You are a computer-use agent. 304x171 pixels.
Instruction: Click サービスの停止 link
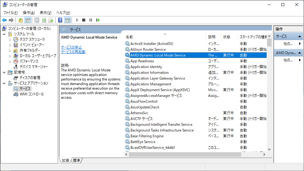pos(71,47)
